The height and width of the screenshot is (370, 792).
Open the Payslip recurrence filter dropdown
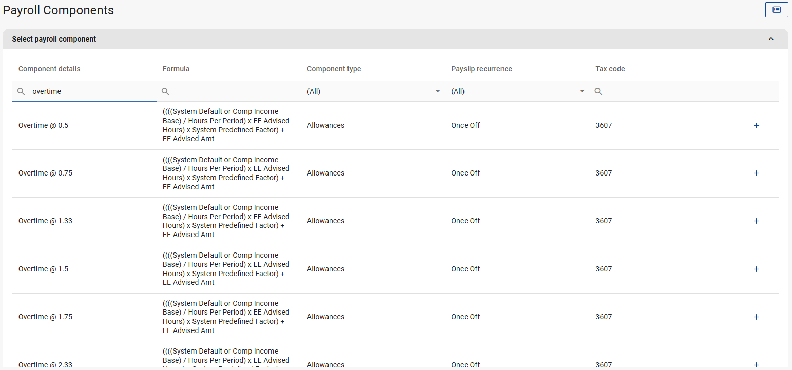[582, 91]
